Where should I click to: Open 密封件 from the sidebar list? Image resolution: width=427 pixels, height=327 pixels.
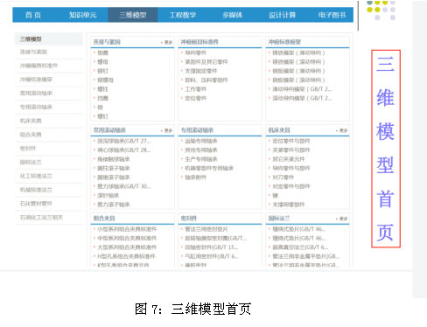pos(28,149)
